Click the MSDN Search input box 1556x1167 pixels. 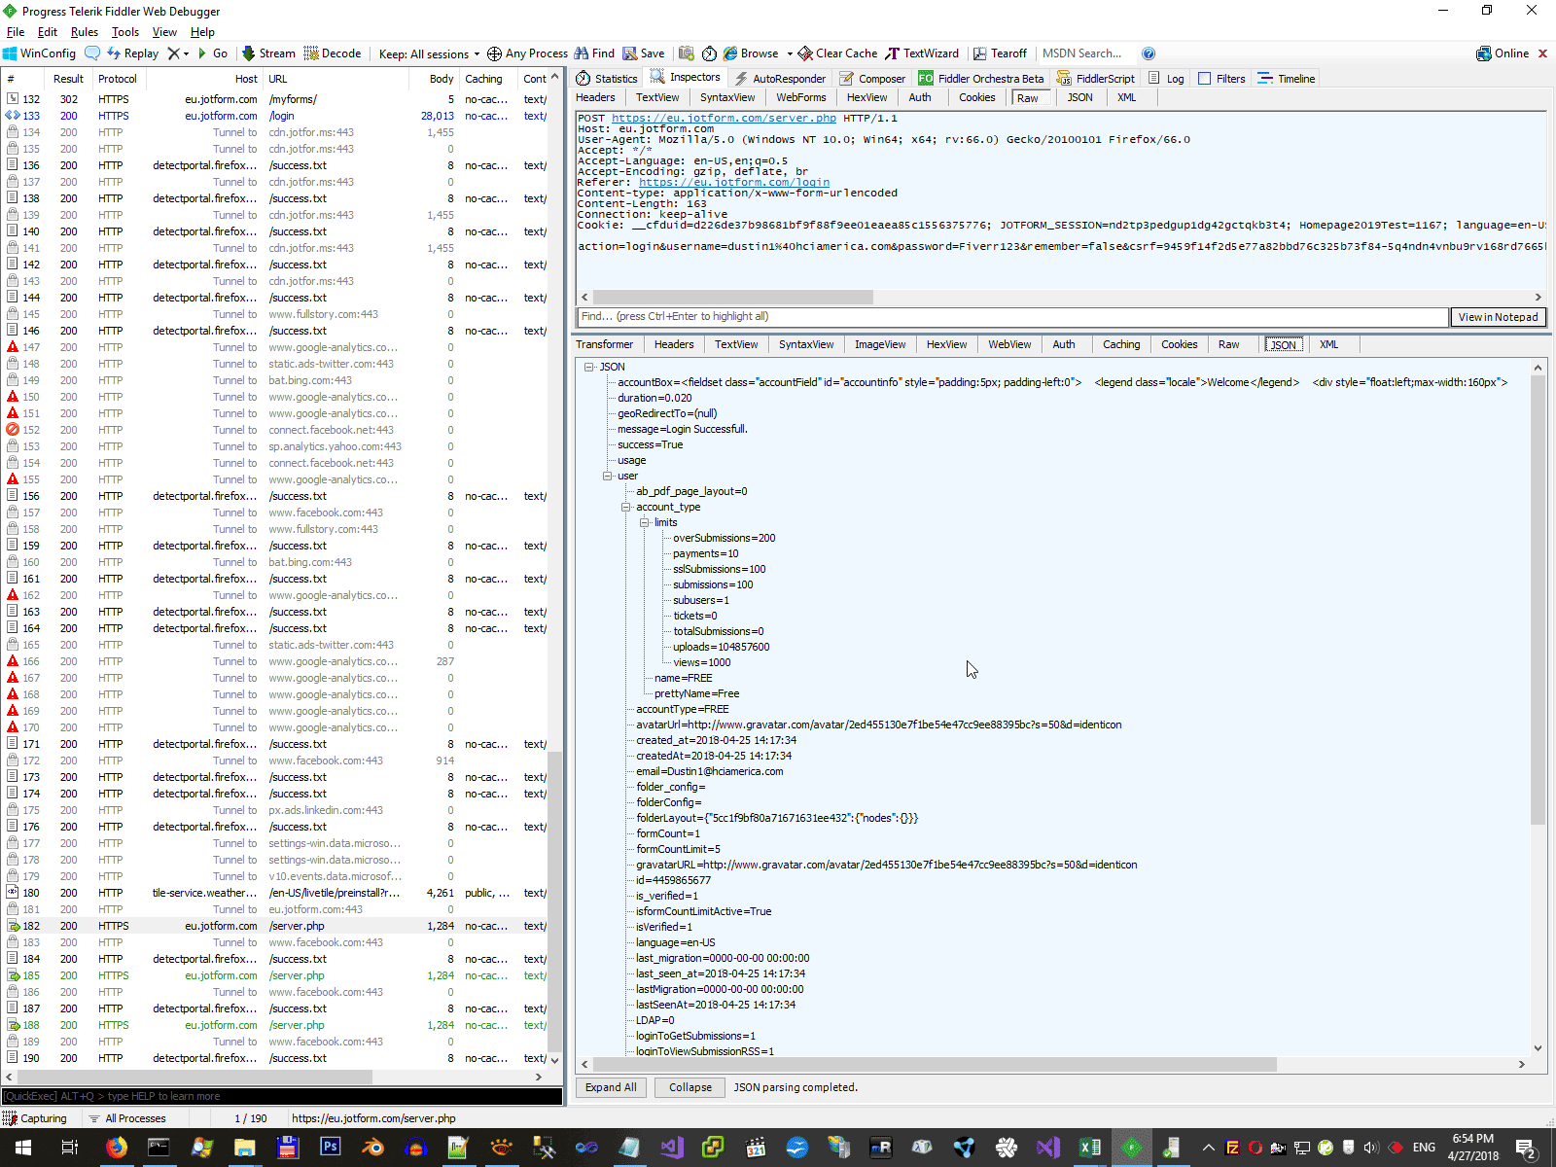(1084, 53)
